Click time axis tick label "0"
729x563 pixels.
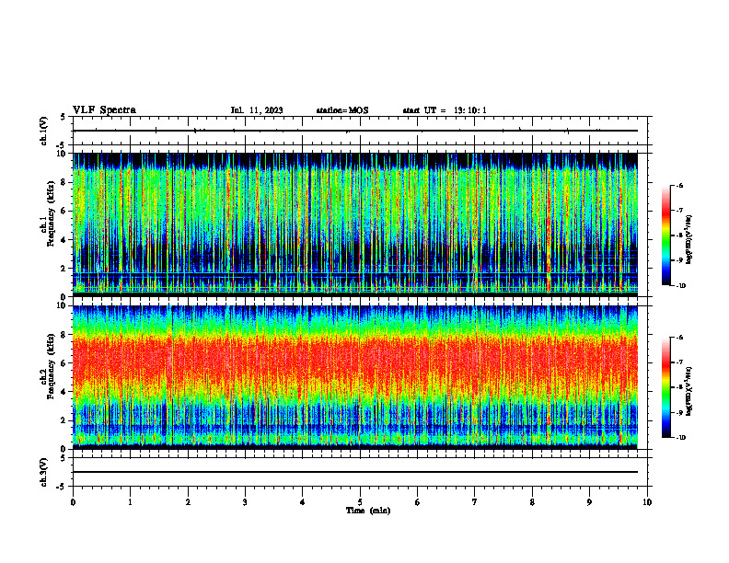pyautogui.click(x=73, y=502)
